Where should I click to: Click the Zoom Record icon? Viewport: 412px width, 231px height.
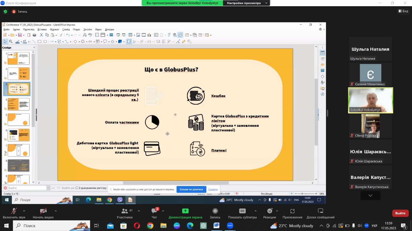[215, 211]
